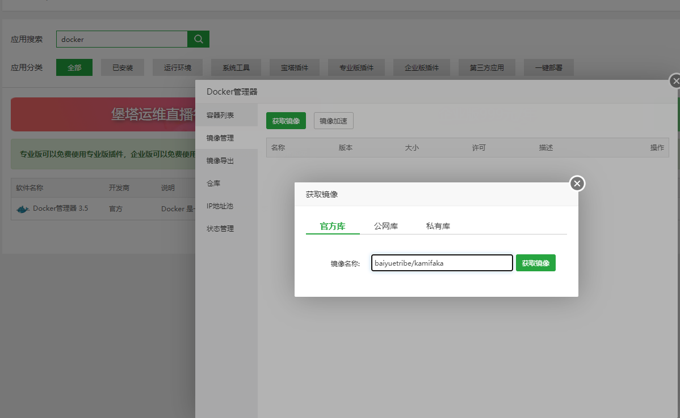This screenshot has height=418, width=680.
Task: Switch to the 私有库 tab
Action: pyautogui.click(x=437, y=224)
